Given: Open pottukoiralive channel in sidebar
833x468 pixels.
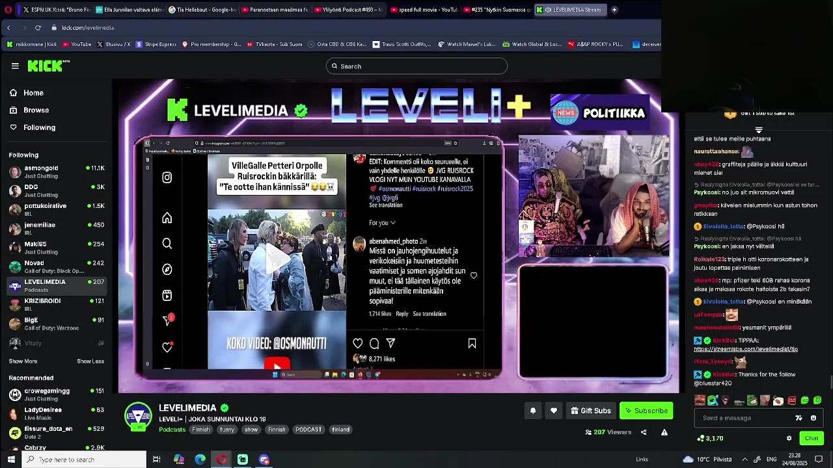Looking at the screenshot, I should [x=56, y=209].
